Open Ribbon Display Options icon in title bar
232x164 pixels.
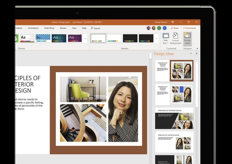173,22
